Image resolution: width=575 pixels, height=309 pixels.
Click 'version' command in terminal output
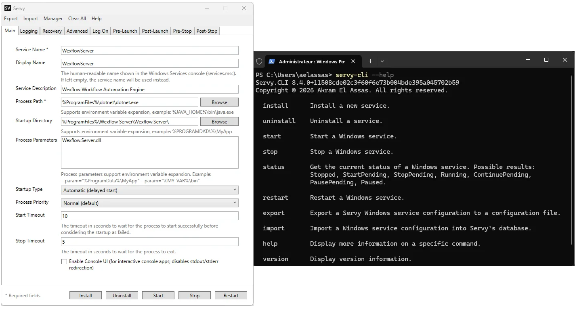[x=275, y=259]
